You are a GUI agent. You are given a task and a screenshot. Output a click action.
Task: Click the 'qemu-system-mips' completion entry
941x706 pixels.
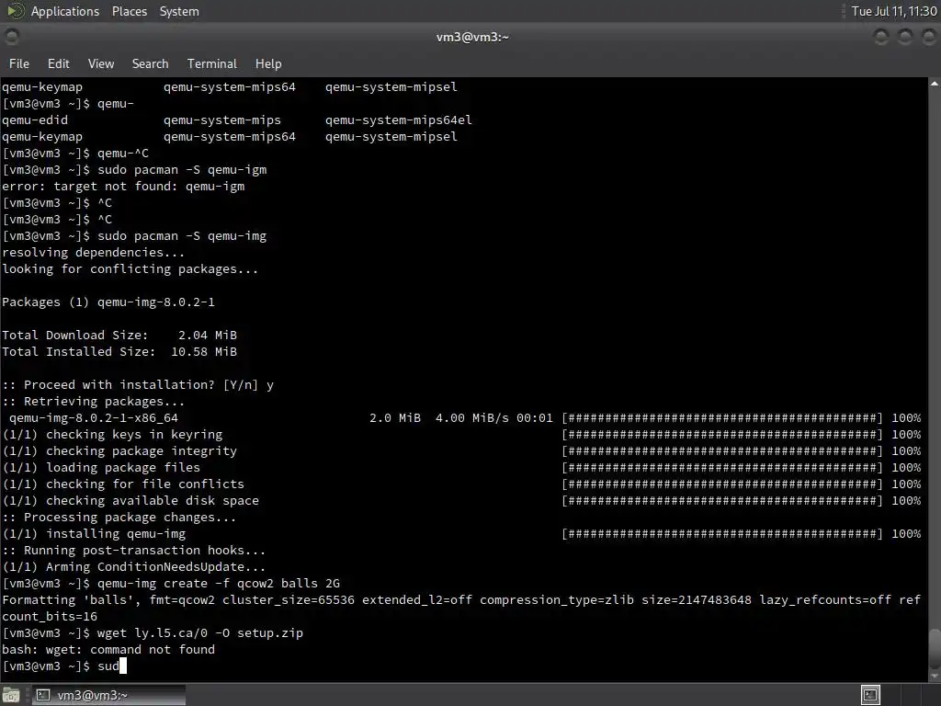pyautogui.click(x=222, y=120)
